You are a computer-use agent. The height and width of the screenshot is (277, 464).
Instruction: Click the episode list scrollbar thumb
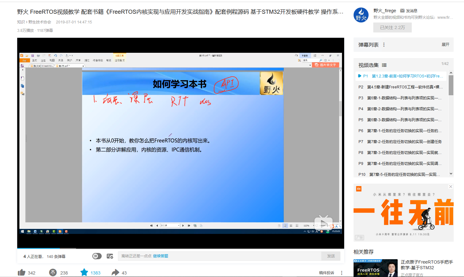(x=451, y=85)
